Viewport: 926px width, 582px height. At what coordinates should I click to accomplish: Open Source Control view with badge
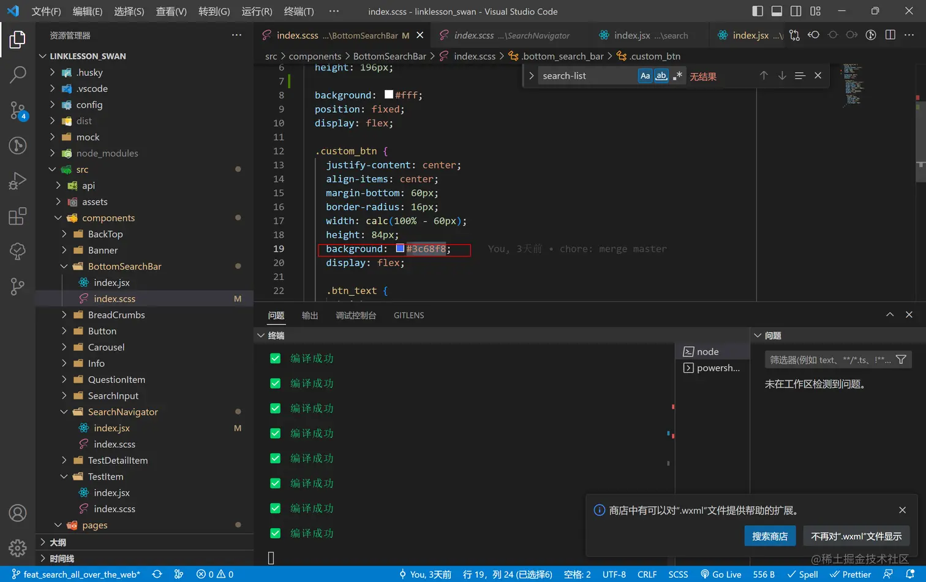point(18,110)
